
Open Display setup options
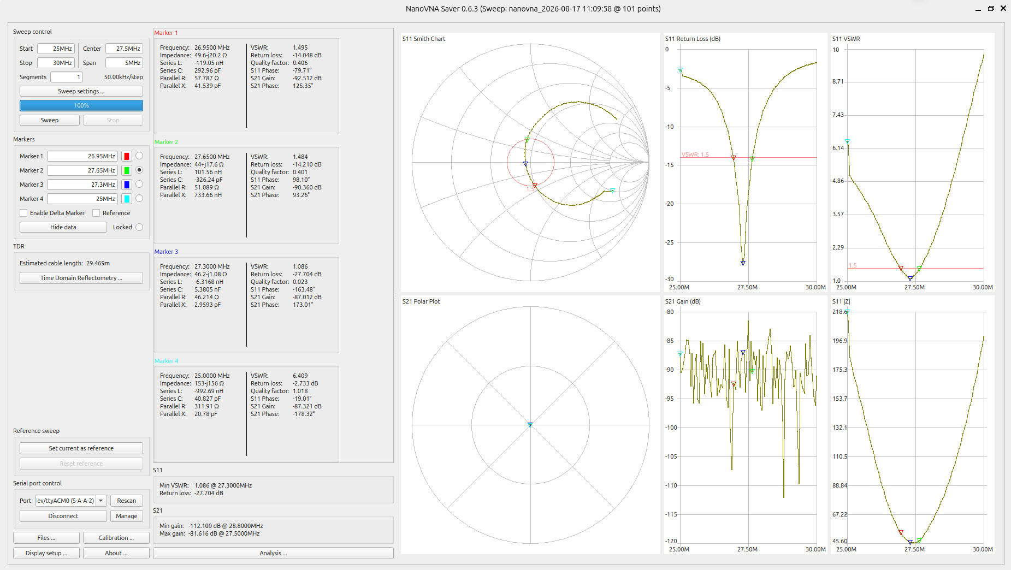click(46, 553)
